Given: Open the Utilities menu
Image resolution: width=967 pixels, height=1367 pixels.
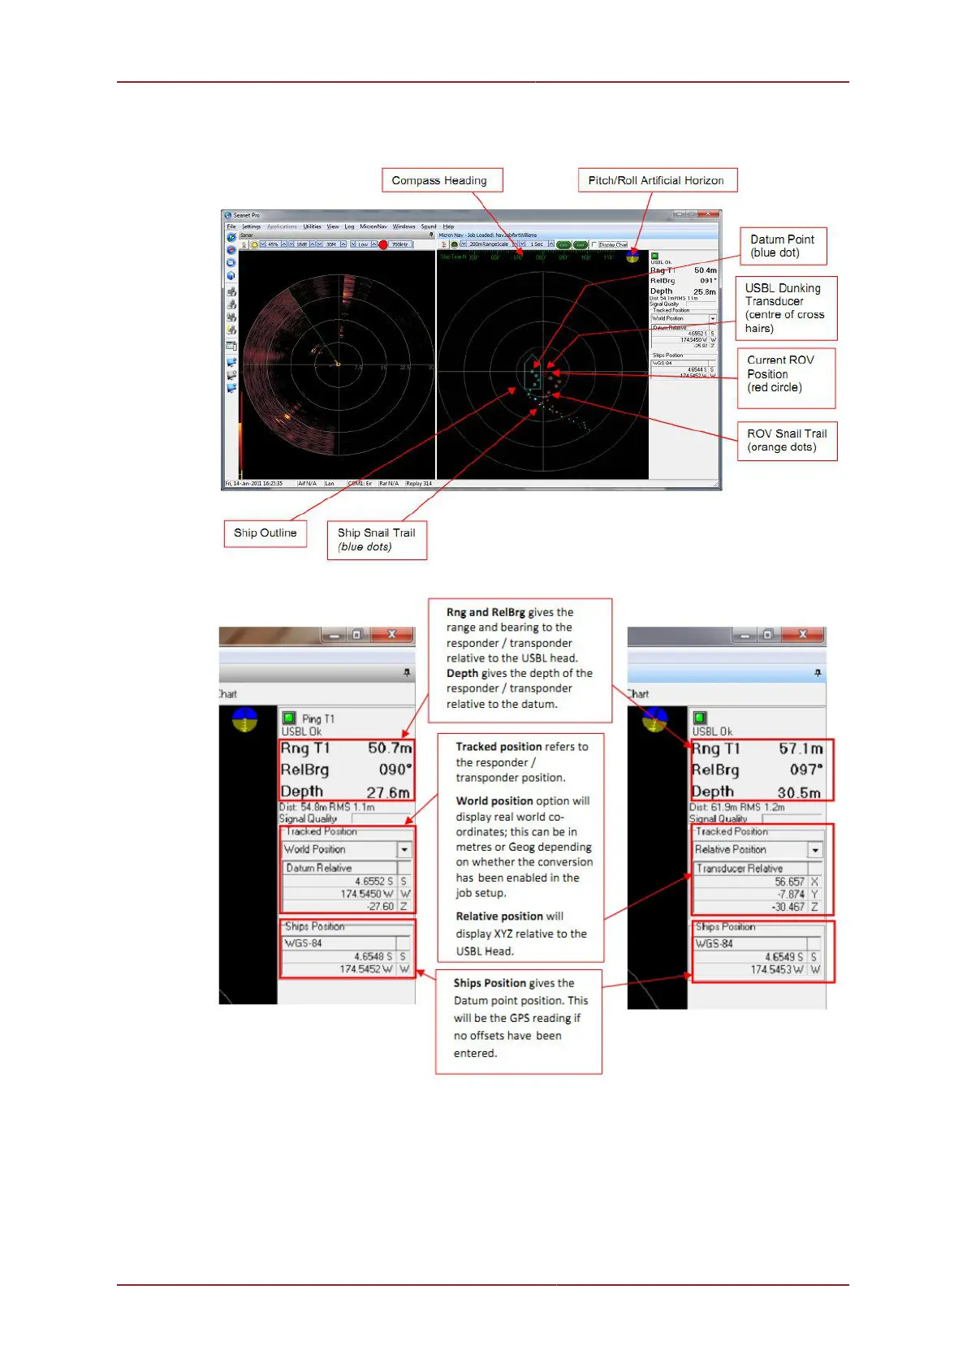Looking at the screenshot, I should coord(313,226).
